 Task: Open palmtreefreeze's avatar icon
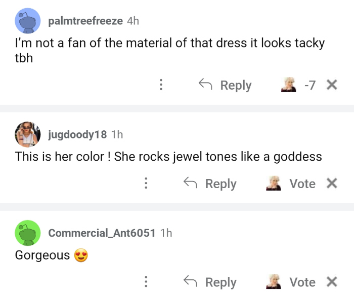click(x=28, y=21)
